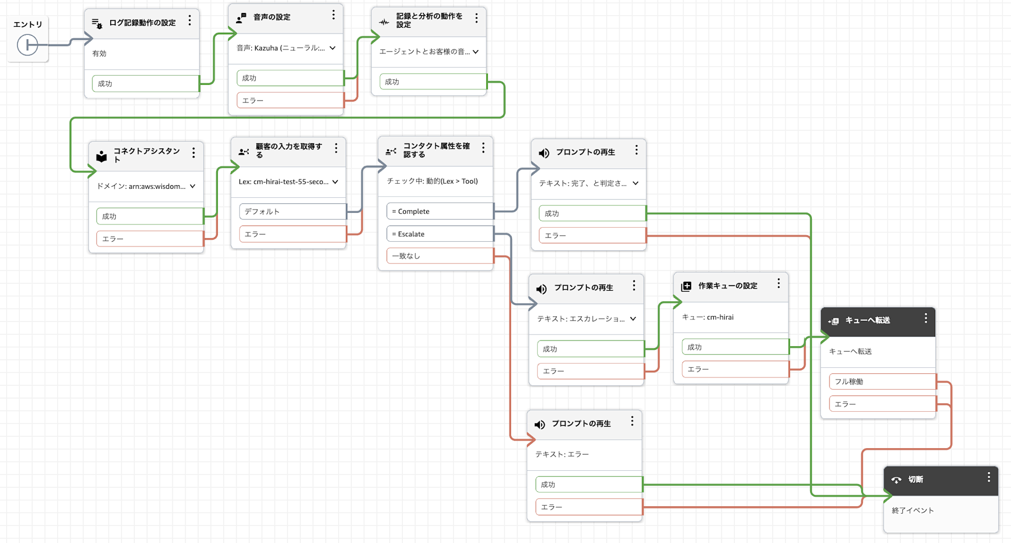Open the kebab menu on キューへ転送

926,318
